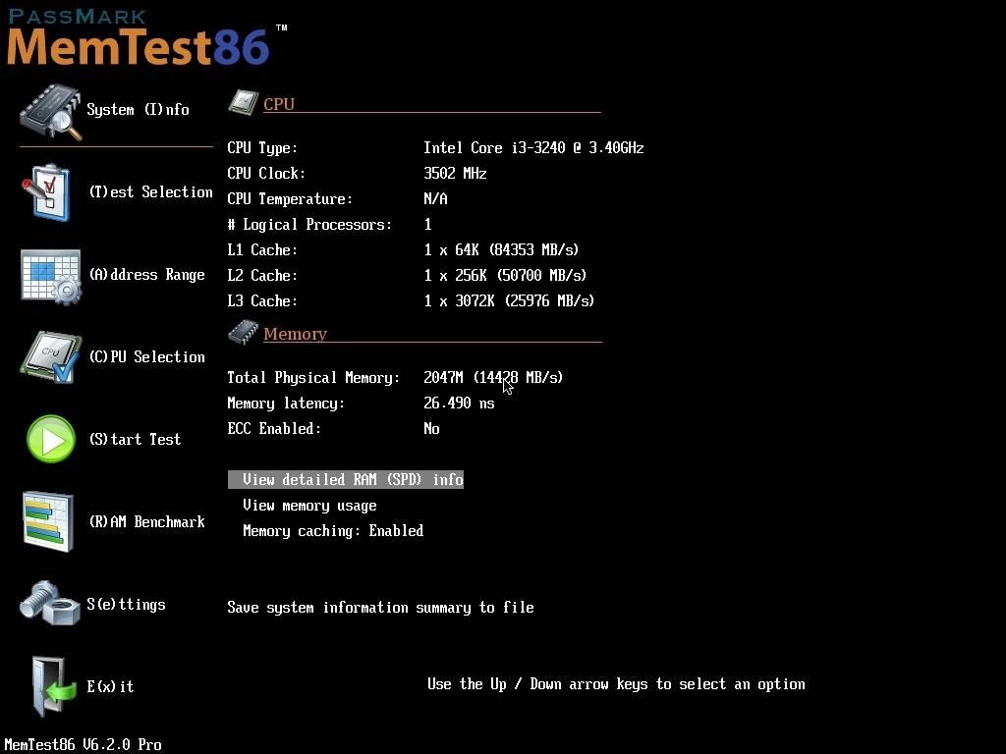Open (R)AM Benchmark menu label
Screen dimensions: 1006x754
pos(147,521)
